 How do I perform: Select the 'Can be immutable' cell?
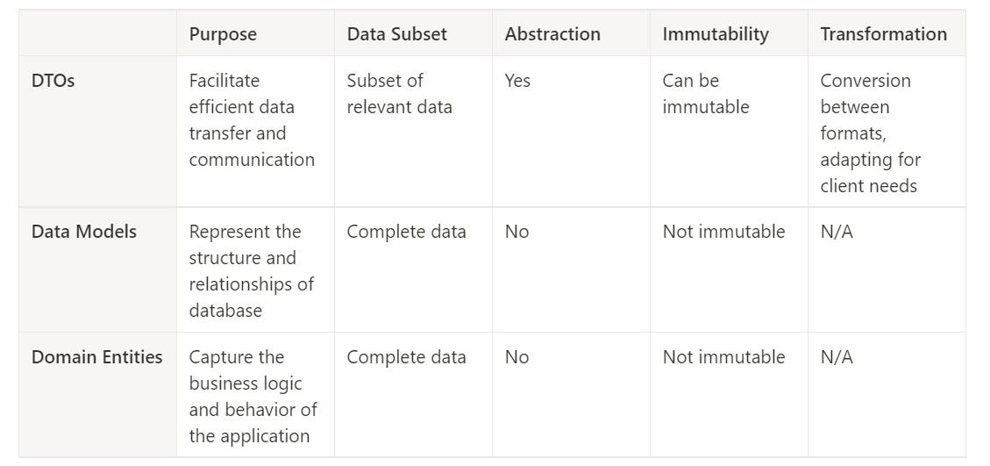click(x=705, y=94)
